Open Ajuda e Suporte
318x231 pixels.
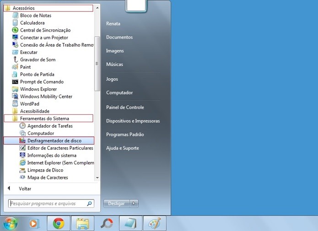pyautogui.click(x=123, y=148)
